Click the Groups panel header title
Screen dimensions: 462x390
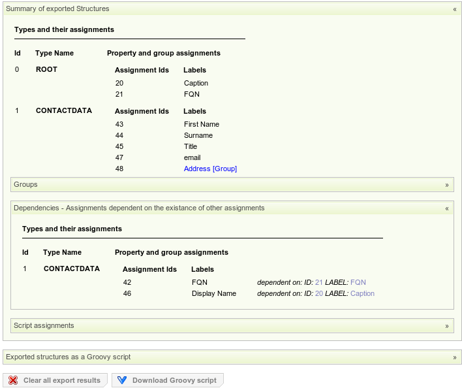[26, 185]
